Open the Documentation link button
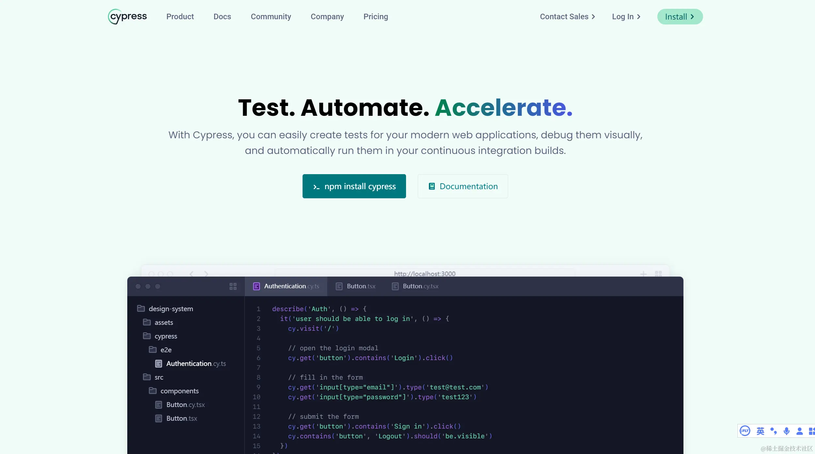Viewport: 815px width, 454px height. click(x=462, y=186)
